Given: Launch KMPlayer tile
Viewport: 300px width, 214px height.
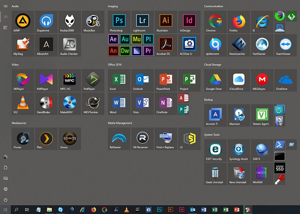Looking at the screenshot, I should click(x=46, y=80).
